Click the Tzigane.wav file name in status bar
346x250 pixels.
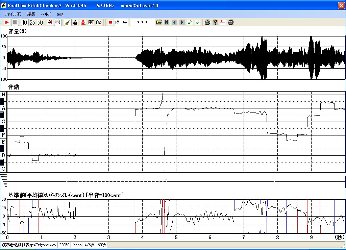tap(29, 245)
